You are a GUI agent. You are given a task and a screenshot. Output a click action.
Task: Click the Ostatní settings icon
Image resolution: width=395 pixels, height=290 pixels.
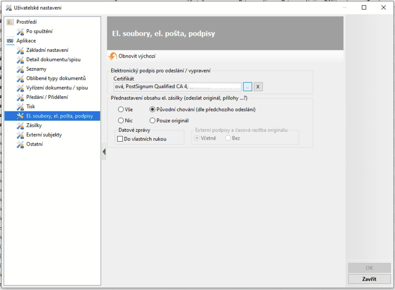(x=20, y=144)
